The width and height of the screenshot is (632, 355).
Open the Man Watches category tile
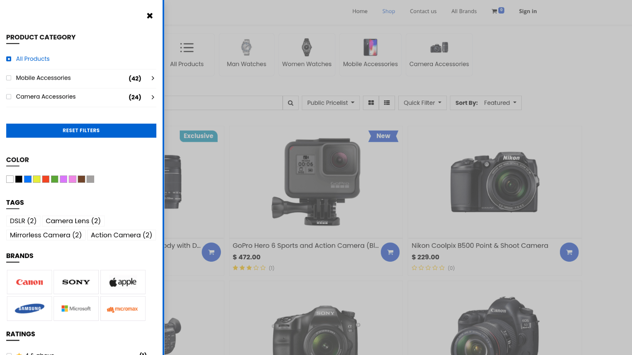pos(246,55)
